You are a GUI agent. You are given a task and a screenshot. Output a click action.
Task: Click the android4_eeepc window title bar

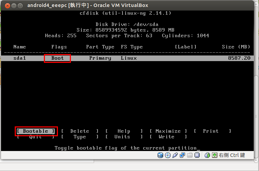[x=127, y=6]
